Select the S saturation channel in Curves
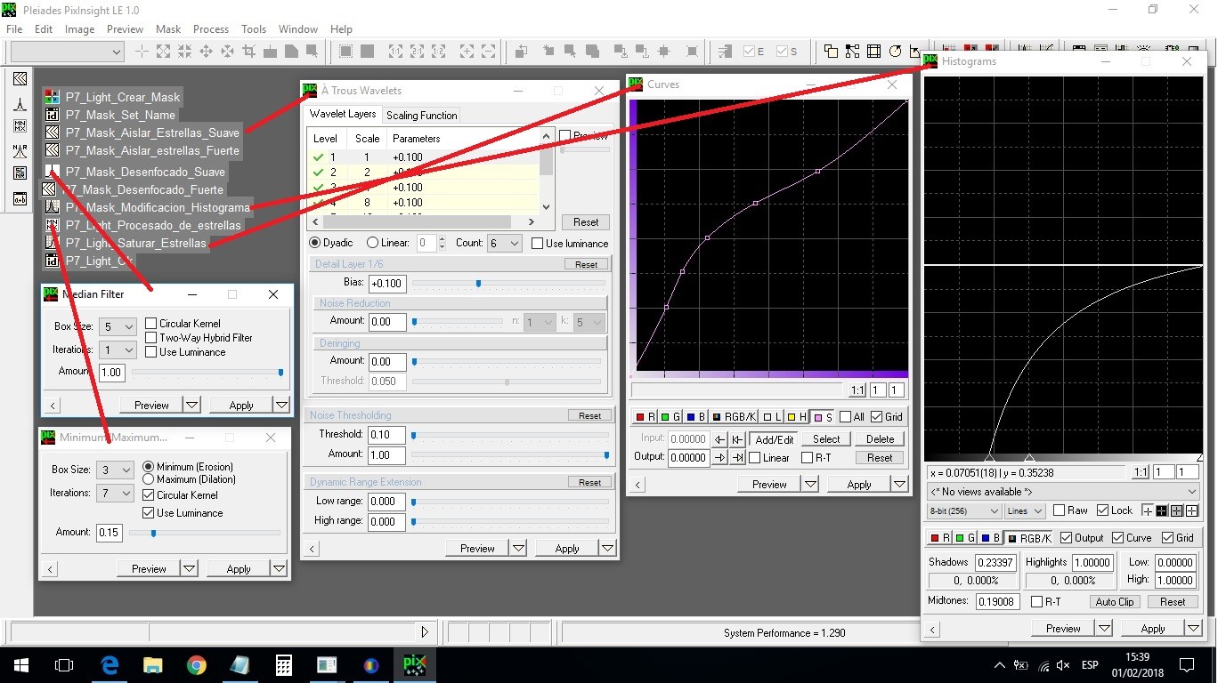Viewport: 1218px width, 683px height. coord(824,416)
